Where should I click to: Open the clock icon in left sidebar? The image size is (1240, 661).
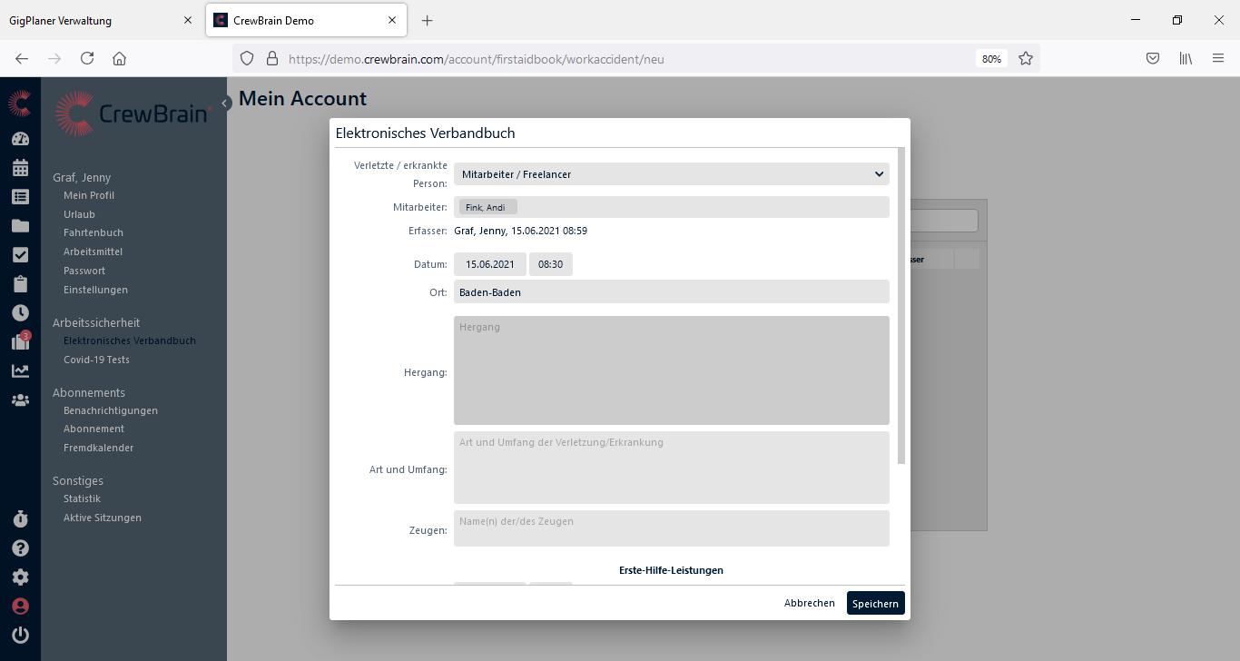(x=20, y=312)
